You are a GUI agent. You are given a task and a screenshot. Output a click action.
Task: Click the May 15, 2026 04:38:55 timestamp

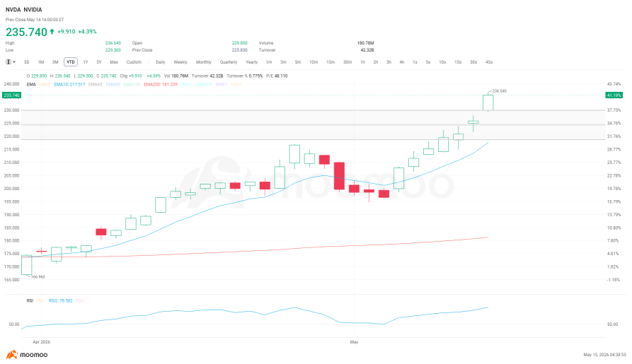point(604,355)
